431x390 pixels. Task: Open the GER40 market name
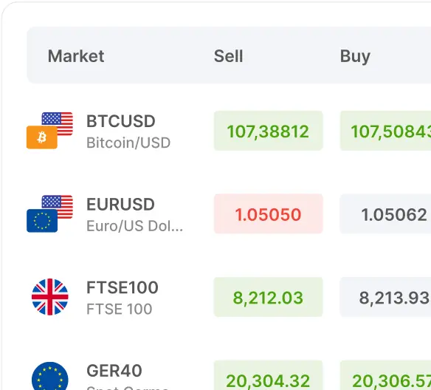(114, 371)
